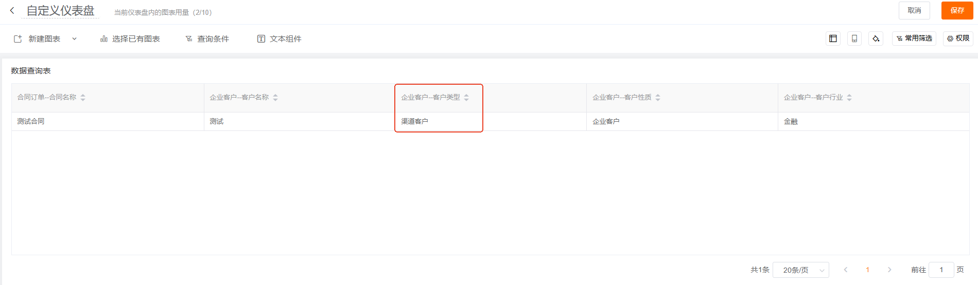The width and height of the screenshot is (978, 285).
Task: Click the 查询条件 filter icon
Action: point(189,39)
